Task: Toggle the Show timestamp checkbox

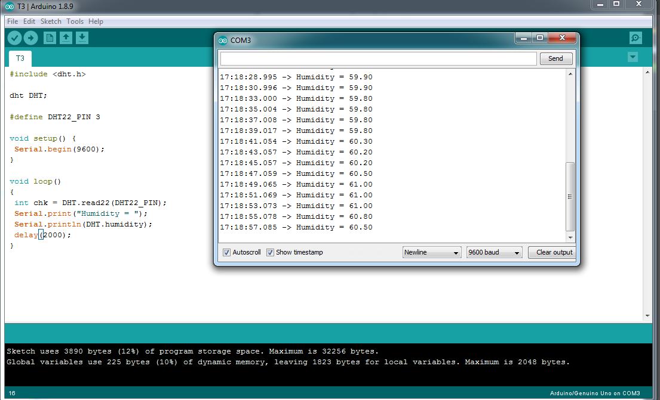Action: [x=270, y=253]
